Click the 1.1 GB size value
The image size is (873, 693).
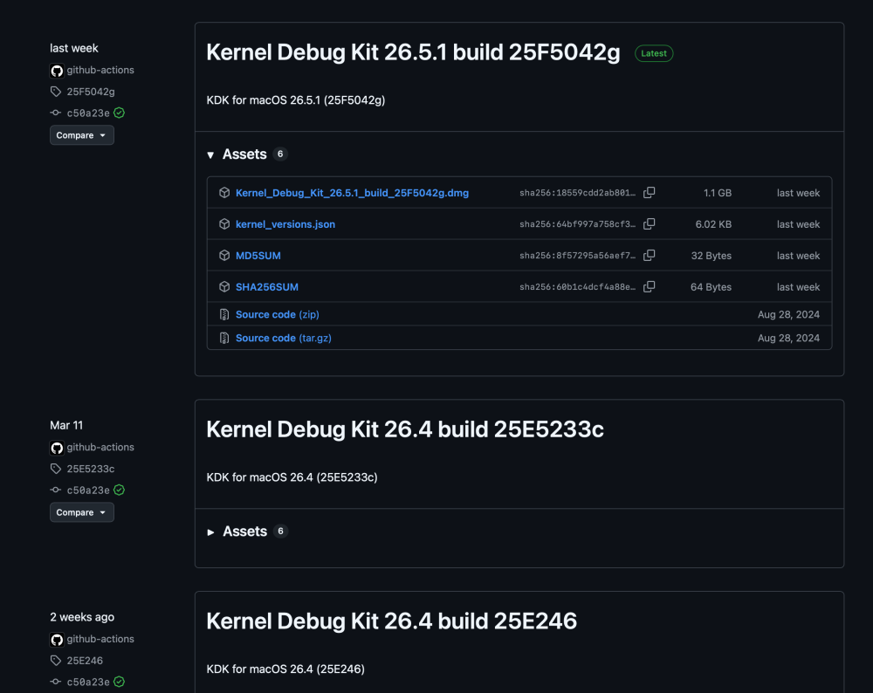[x=717, y=193]
